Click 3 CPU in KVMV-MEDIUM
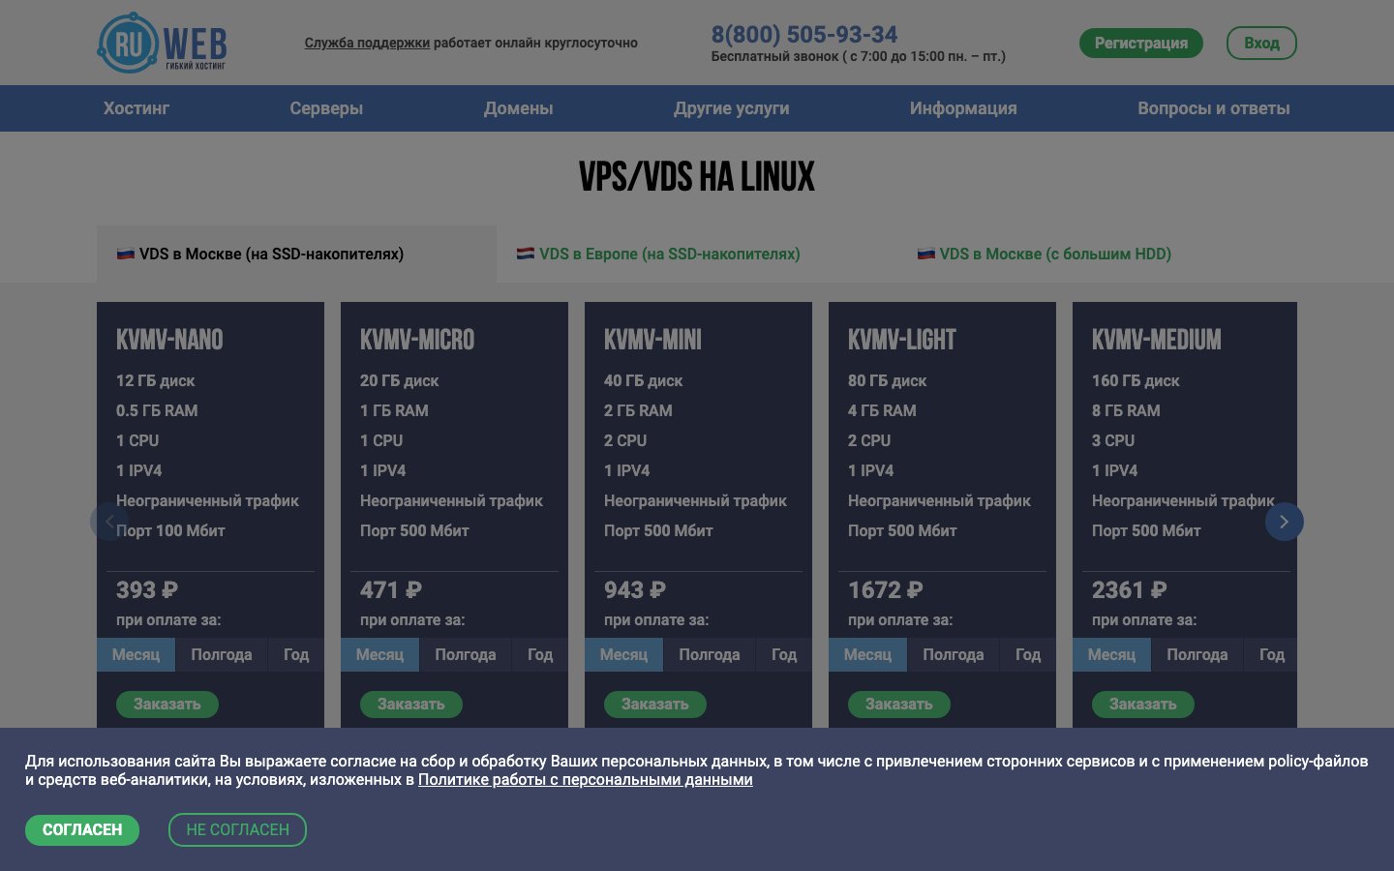Screen dimensions: 1394x871 tap(1113, 440)
